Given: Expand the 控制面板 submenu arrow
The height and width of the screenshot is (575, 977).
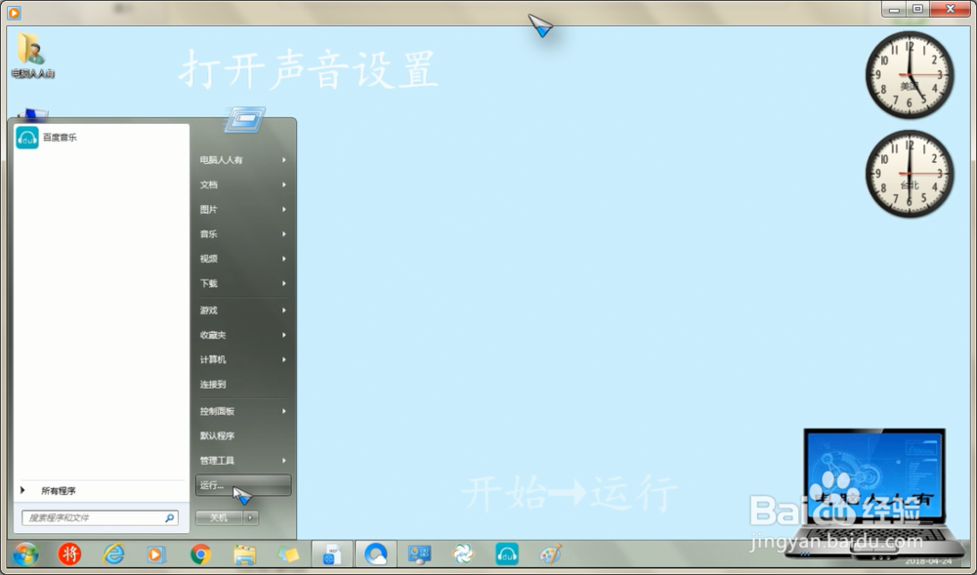Looking at the screenshot, I should coord(284,411).
